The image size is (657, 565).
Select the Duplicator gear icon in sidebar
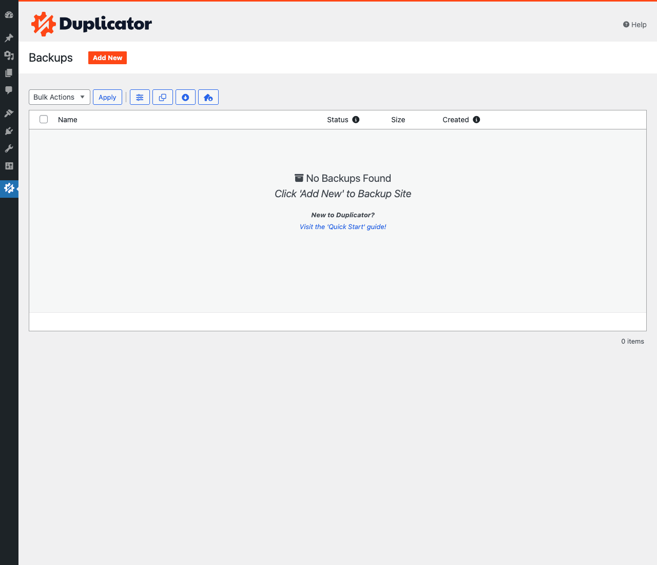pyautogui.click(x=9, y=189)
